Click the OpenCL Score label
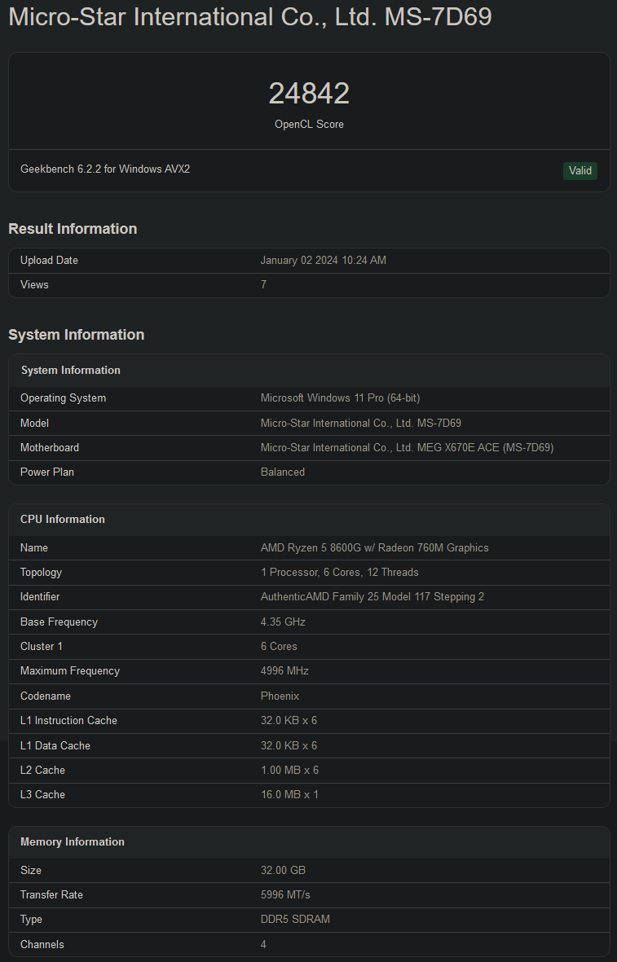Viewport: 617px width, 962px height. tap(309, 124)
